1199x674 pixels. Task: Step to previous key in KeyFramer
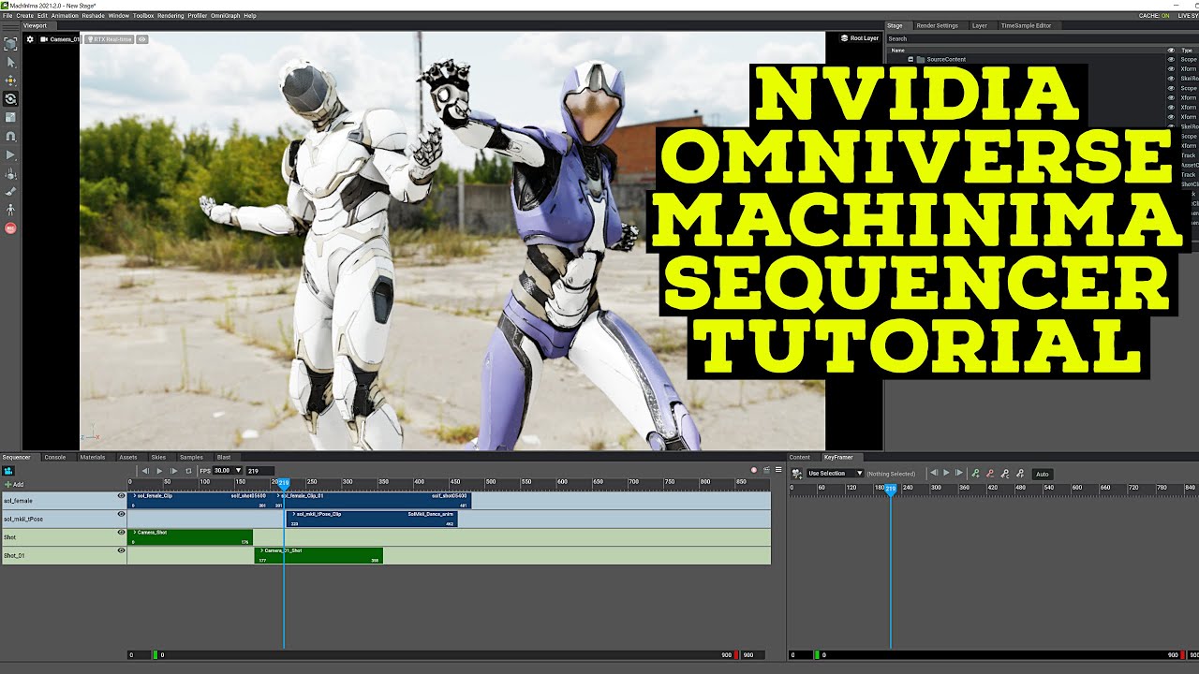tap(934, 474)
